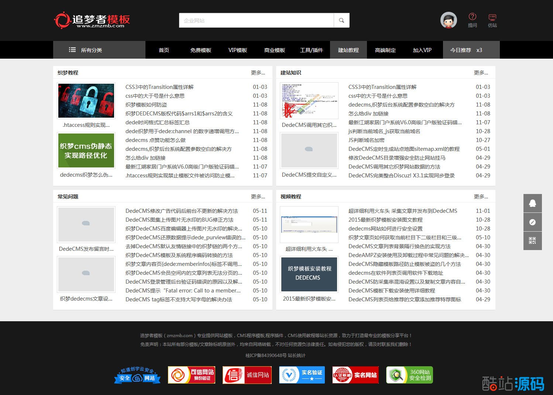Image resolution: width=553 pixels, height=395 pixels.
Task: Show the QR code floating icon
Action: point(532,241)
